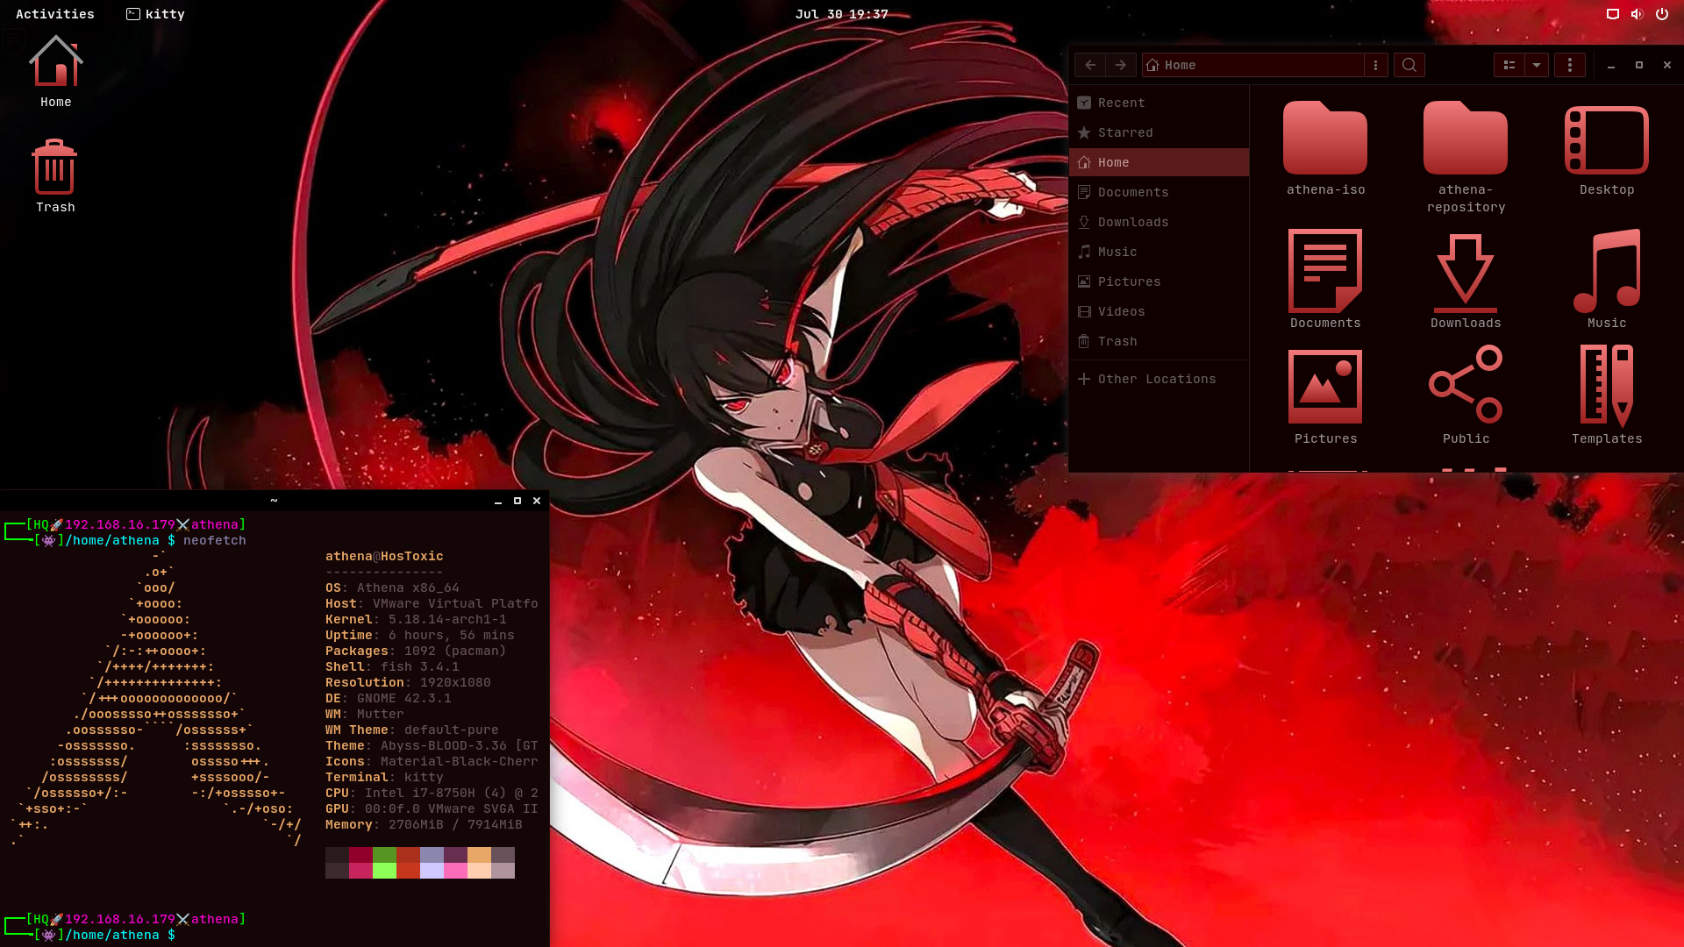This screenshot has width=1684, height=947.
Task: Open the Downloads folder icon
Action: 1465,272
